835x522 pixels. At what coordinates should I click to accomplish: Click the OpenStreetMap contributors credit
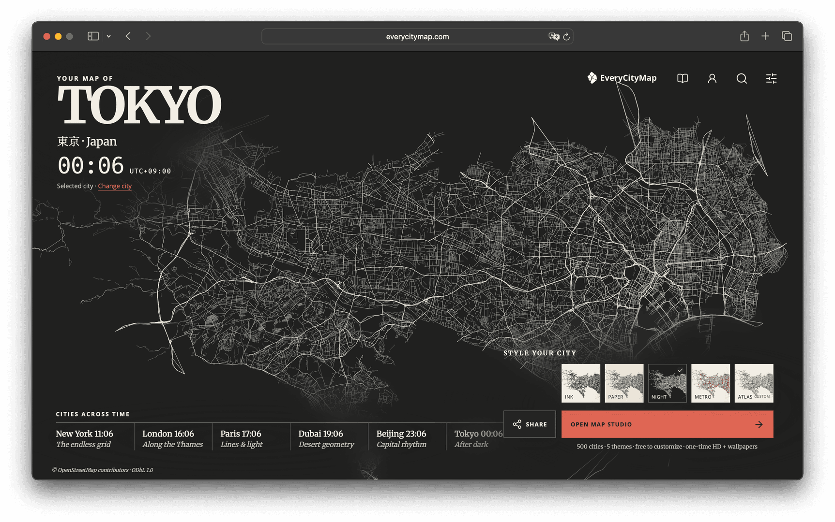pos(103,470)
